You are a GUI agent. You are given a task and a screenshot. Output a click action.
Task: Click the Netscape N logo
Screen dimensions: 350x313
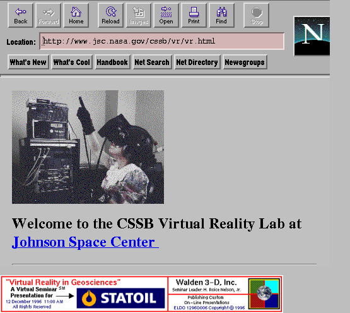[312, 36]
